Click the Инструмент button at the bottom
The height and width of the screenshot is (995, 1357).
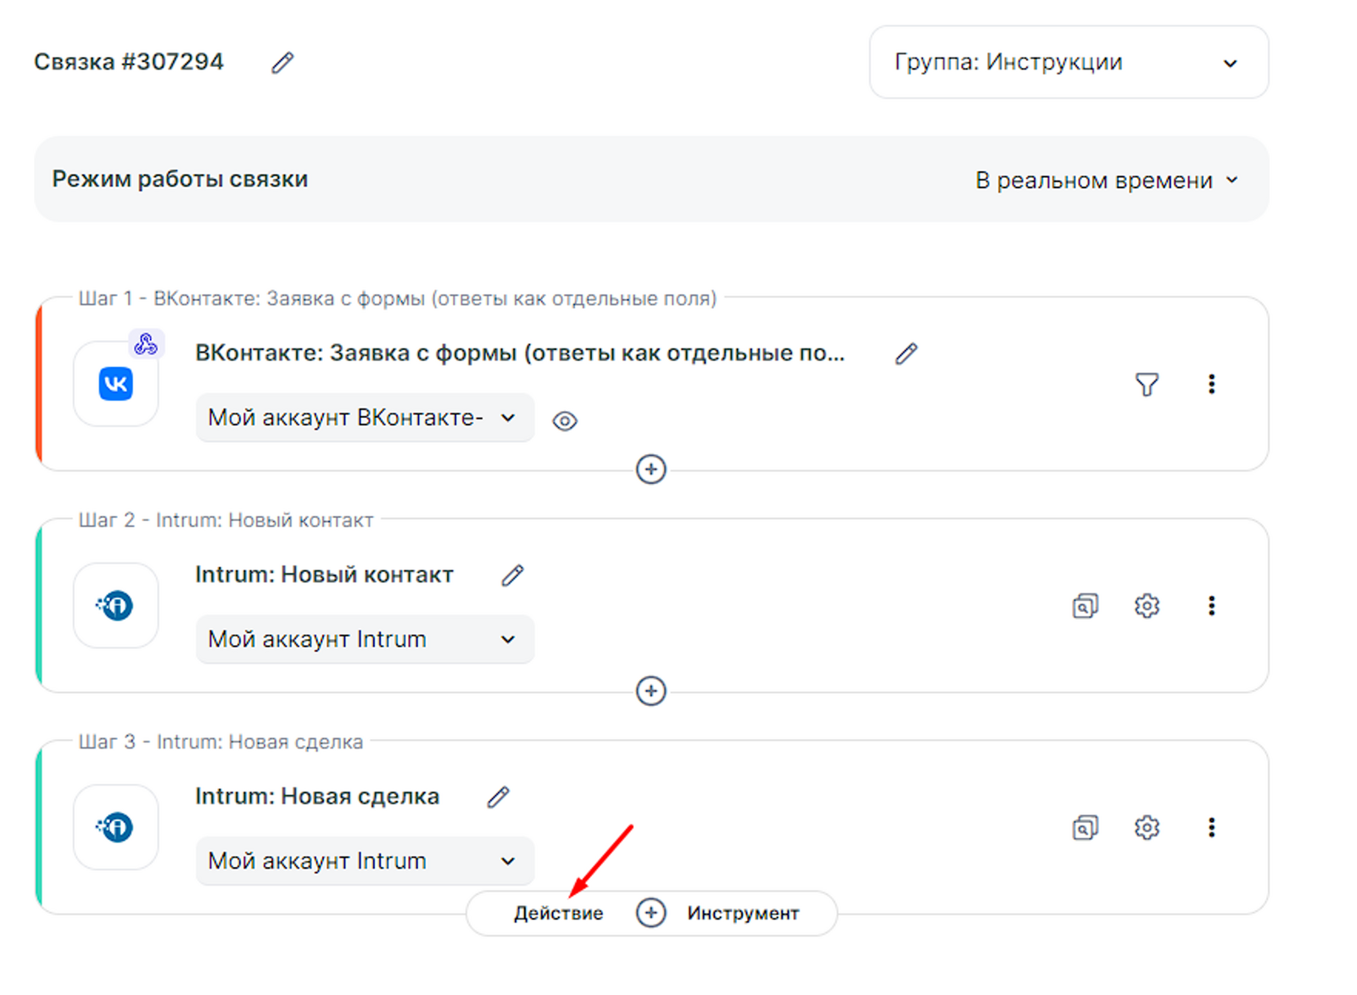tap(743, 914)
